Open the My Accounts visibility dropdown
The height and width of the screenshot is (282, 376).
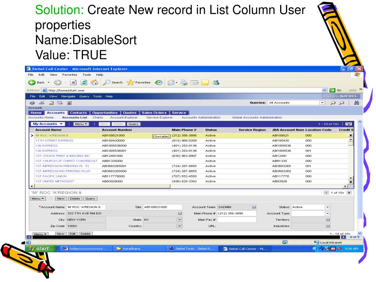tap(48, 124)
